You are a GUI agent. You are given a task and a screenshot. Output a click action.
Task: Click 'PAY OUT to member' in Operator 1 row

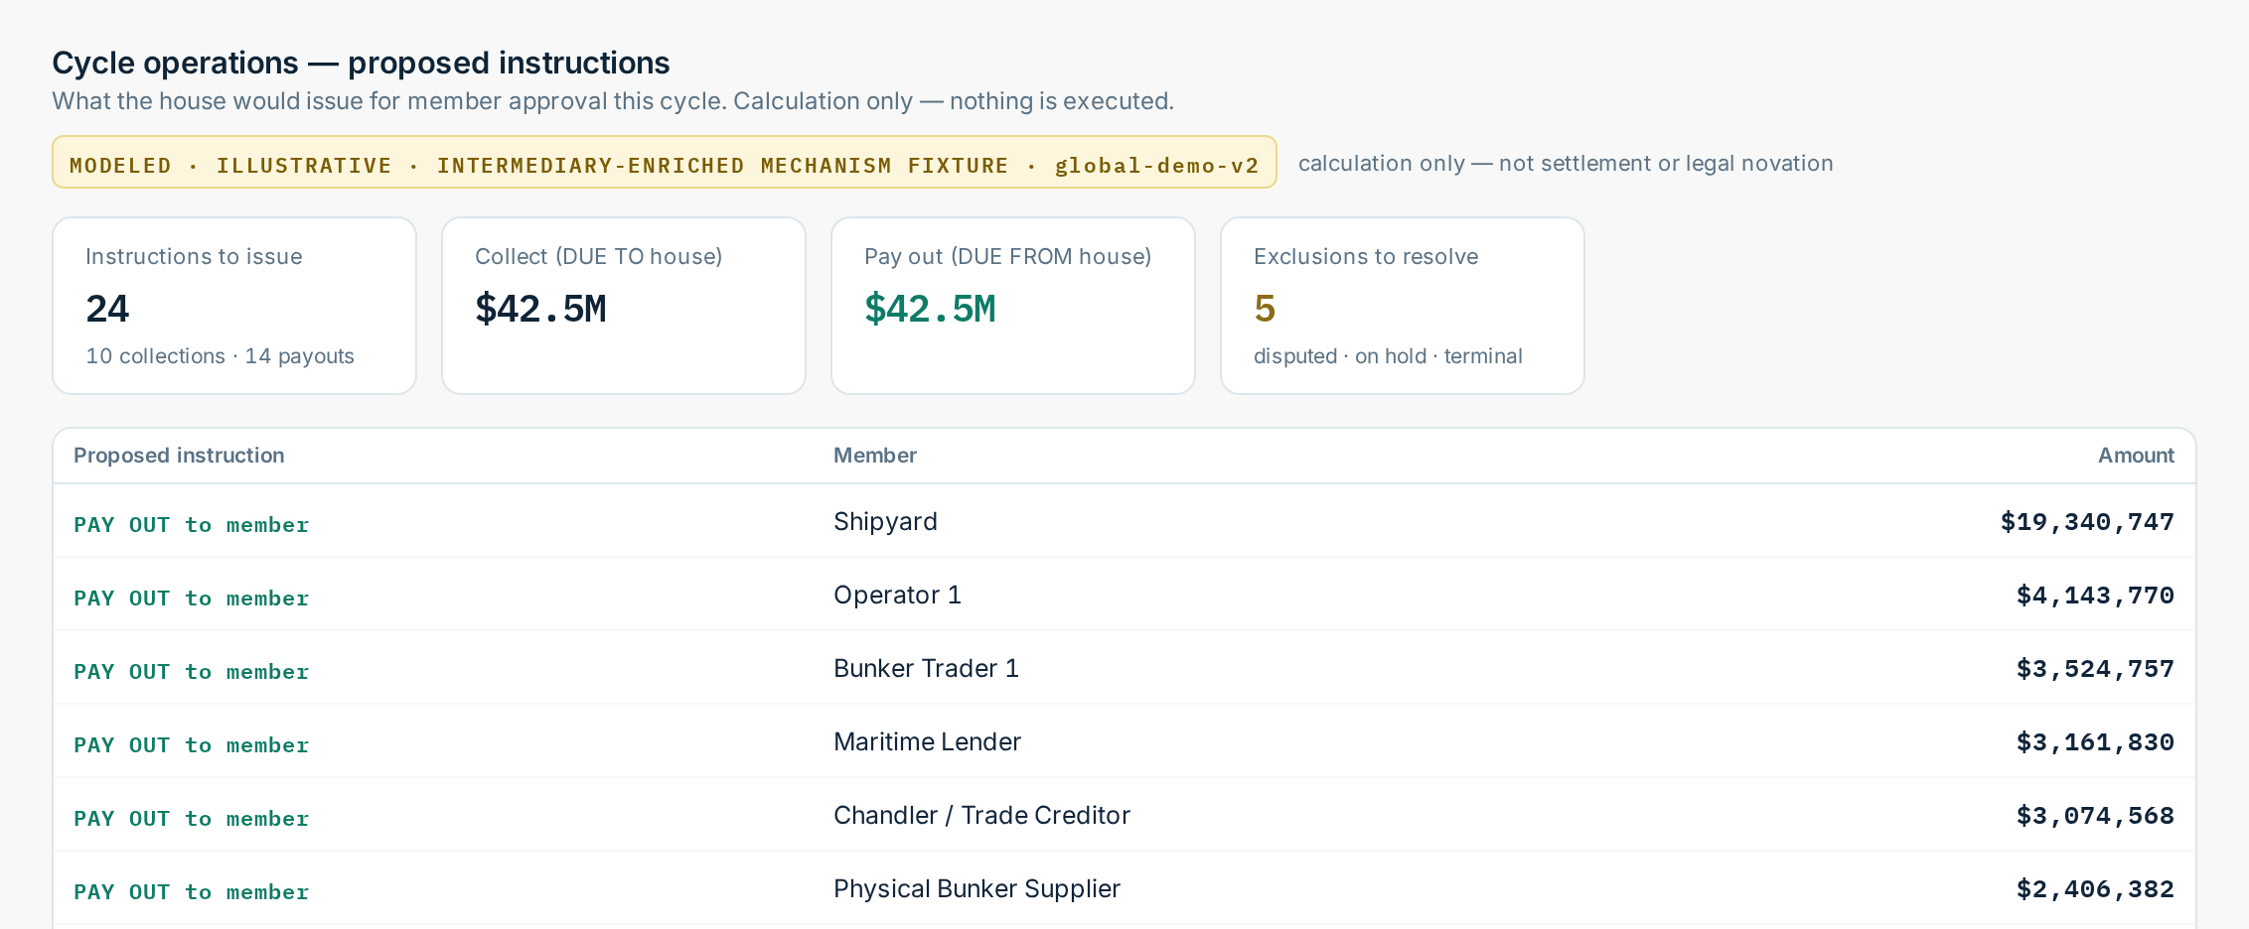click(x=191, y=597)
